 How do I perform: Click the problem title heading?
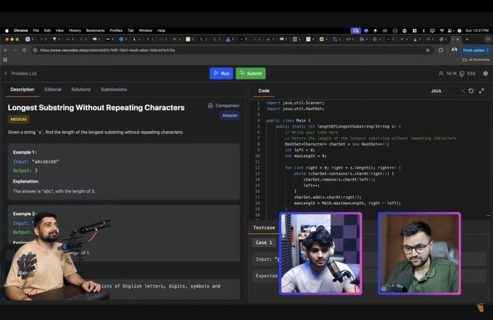point(96,108)
